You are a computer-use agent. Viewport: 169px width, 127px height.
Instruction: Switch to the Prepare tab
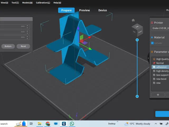(x=66, y=10)
